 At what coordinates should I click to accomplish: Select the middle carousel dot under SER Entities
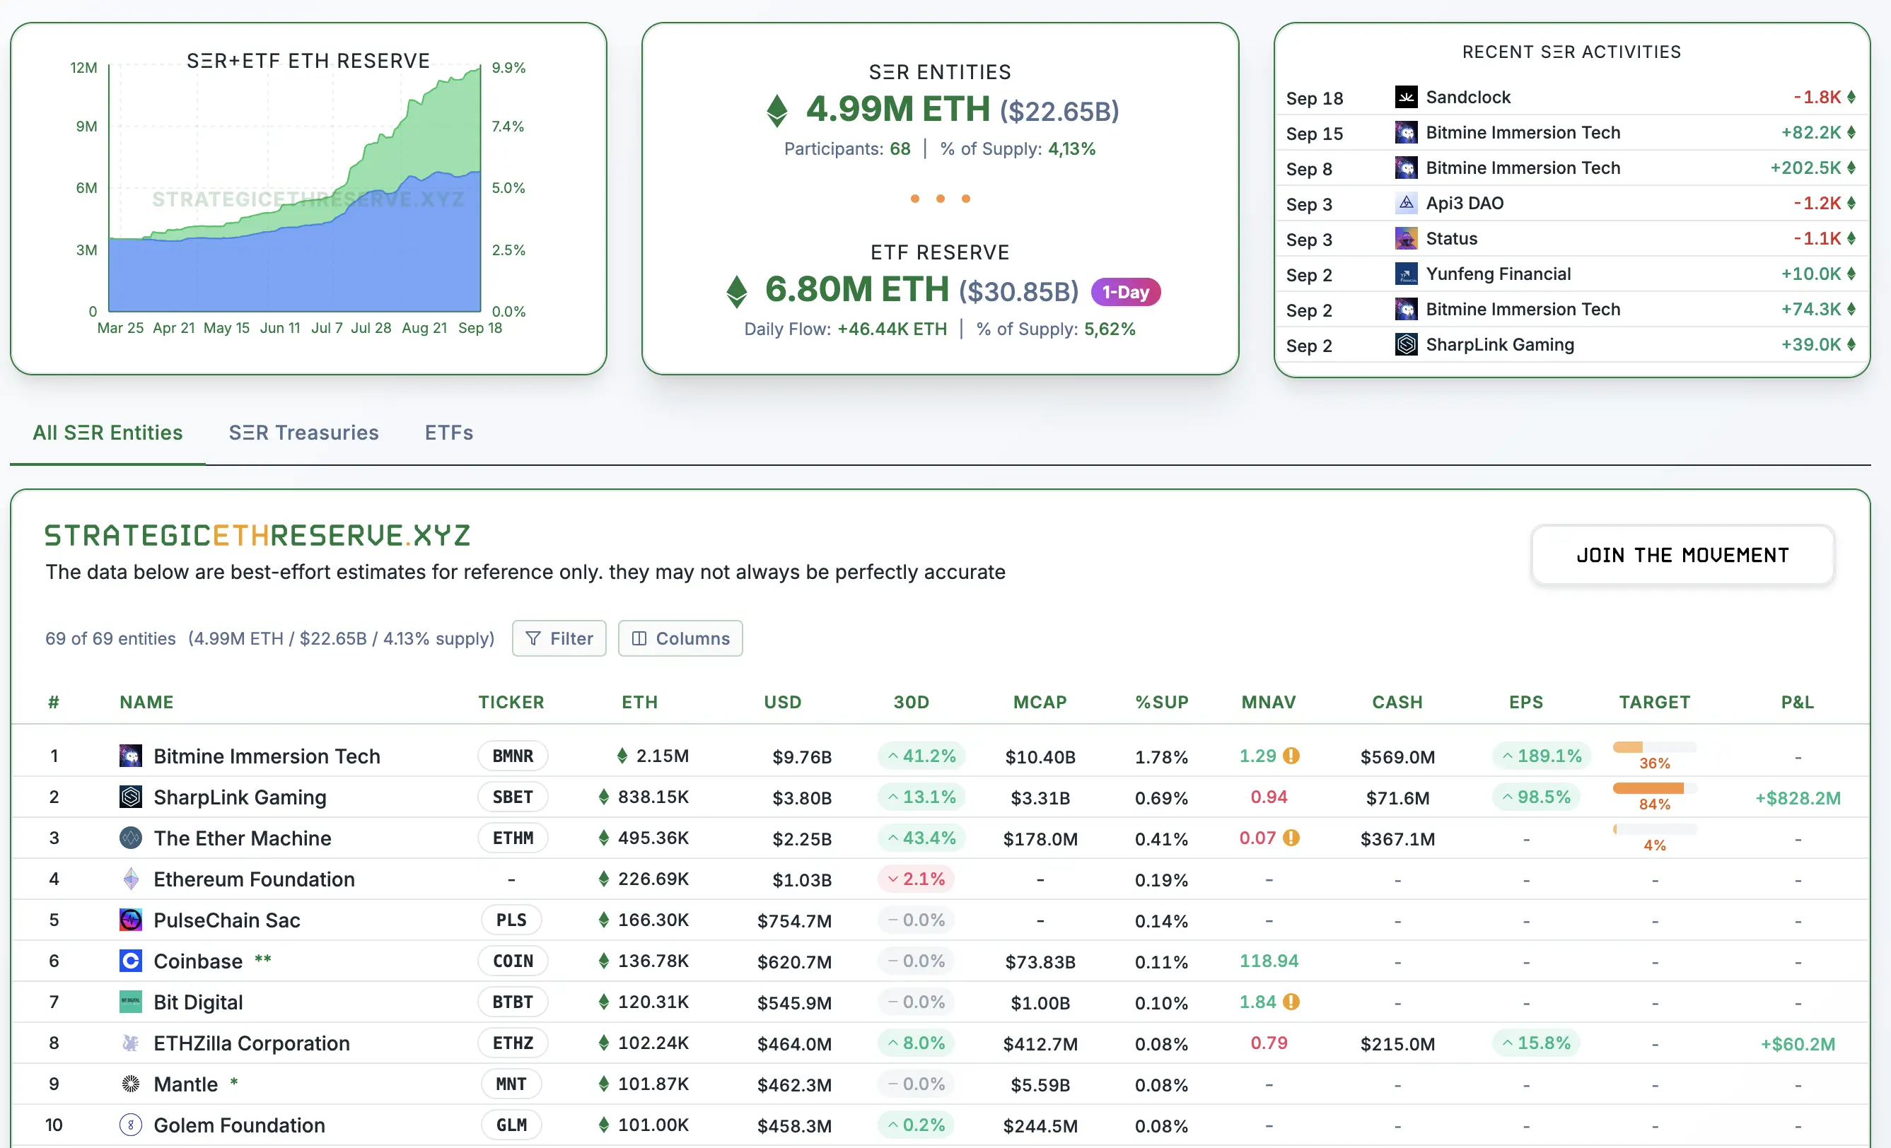939,198
